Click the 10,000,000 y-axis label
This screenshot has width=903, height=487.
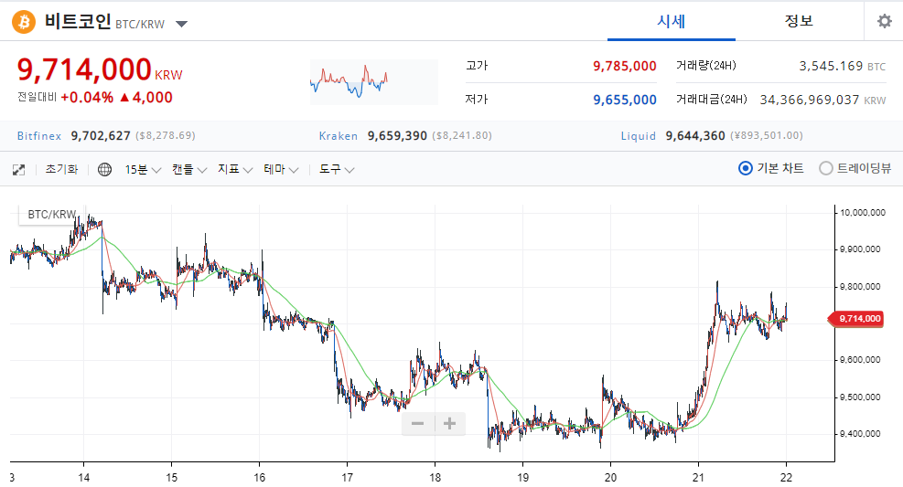pyautogui.click(x=863, y=213)
